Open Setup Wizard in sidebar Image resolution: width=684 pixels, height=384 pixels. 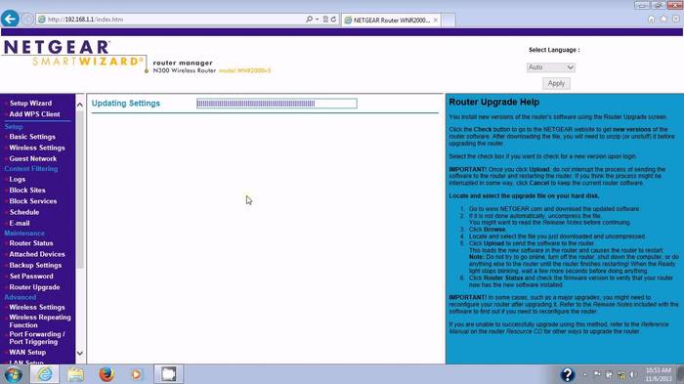coord(30,103)
